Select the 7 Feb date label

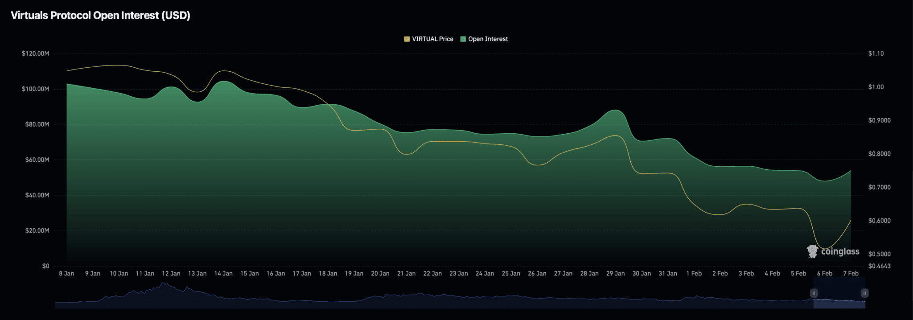[x=851, y=274]
